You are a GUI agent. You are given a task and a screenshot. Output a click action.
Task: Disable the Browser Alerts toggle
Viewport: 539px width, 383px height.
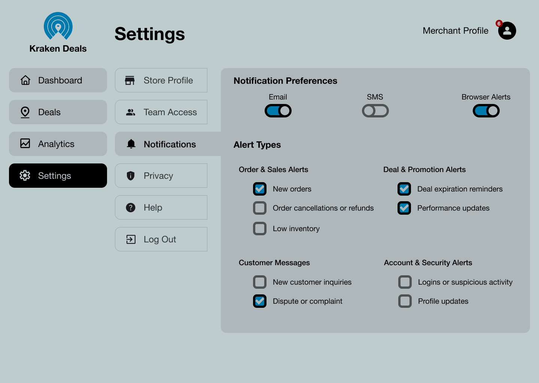[x=486, y=111]
